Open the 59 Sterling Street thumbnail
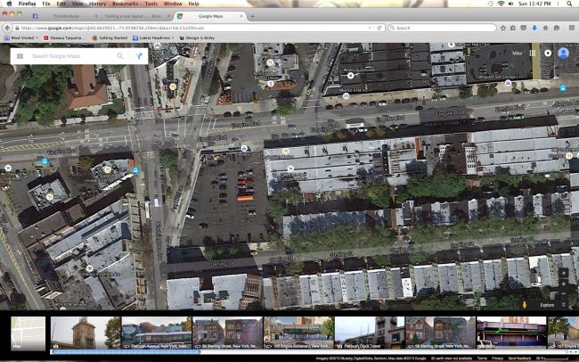 [x=440, y=333]
